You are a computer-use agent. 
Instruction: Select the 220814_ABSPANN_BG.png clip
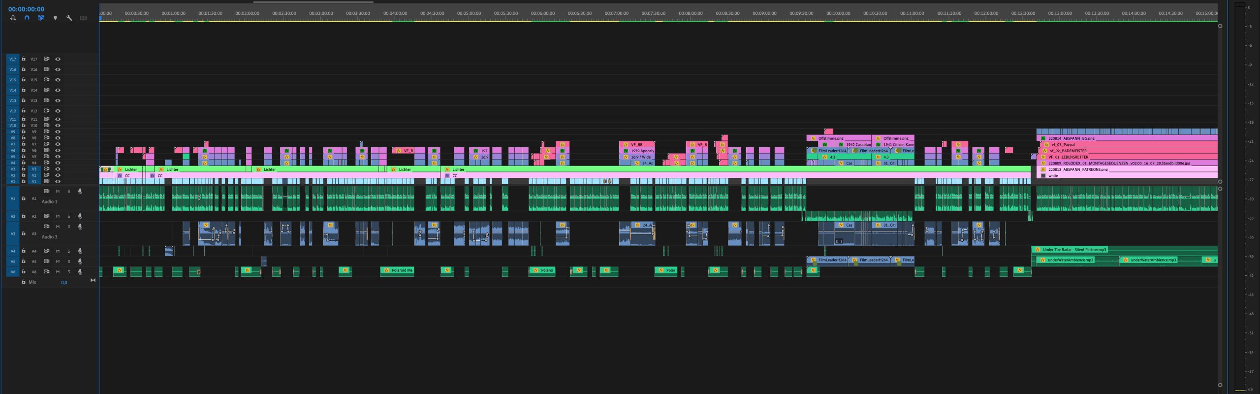1127,138
